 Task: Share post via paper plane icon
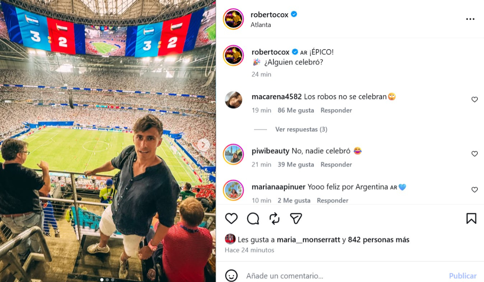(296, 218)
